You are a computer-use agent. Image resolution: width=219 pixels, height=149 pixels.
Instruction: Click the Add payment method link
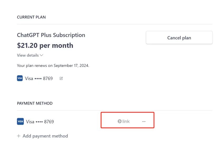click(45, 136)
